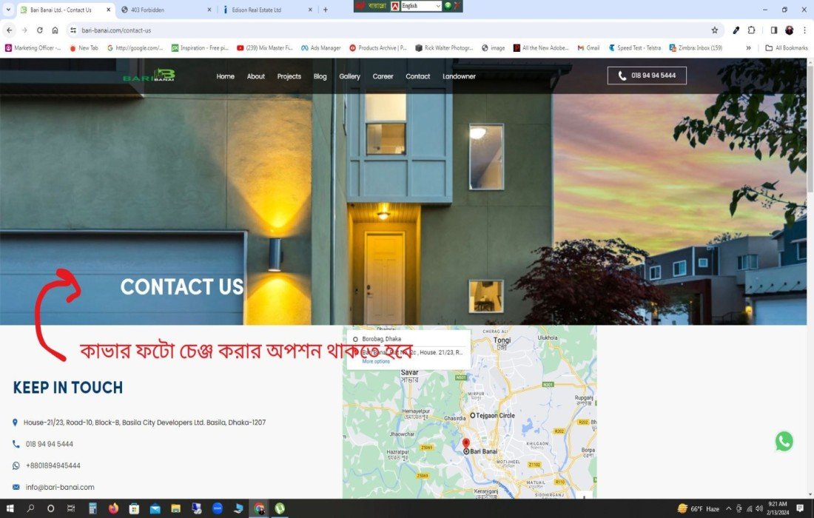Click the browser reload icon

[40, 30]
